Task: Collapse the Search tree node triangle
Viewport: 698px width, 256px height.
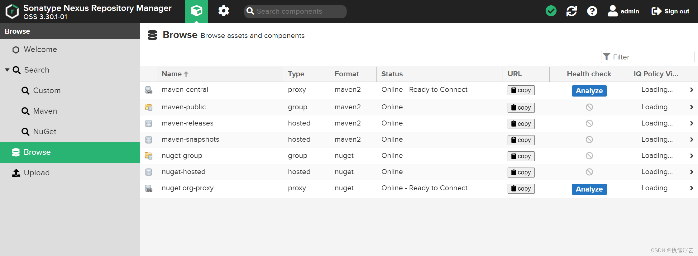Action: (x=7, y=70)
